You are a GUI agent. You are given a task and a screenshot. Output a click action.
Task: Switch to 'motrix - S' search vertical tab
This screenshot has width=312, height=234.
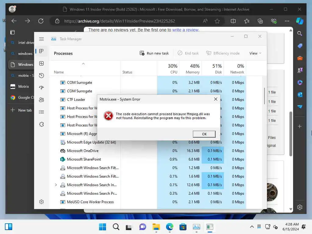pyautogui.click(x=22, y=76)
